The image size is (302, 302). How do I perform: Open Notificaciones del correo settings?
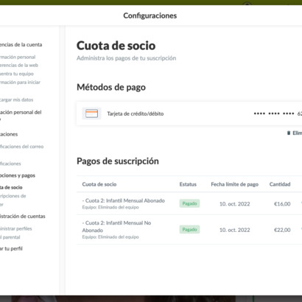pos(21,147)
